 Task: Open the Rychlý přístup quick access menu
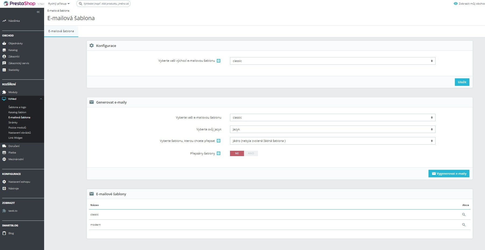tap(59, 4)
